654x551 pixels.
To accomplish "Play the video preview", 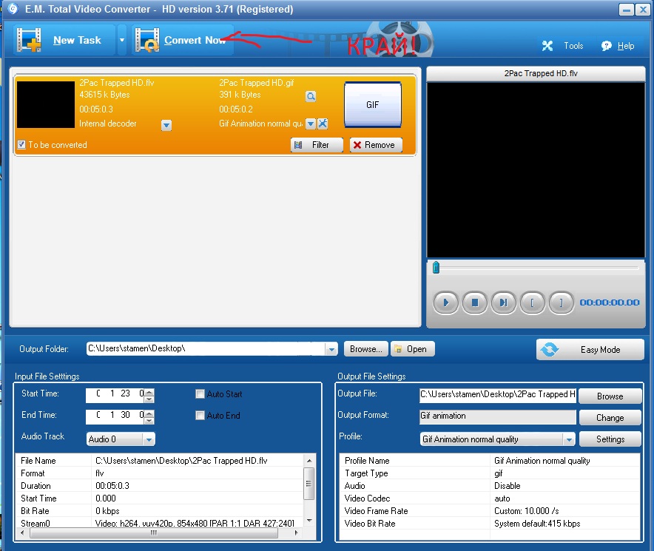I will pyautogui.click(x=446, y=302).
